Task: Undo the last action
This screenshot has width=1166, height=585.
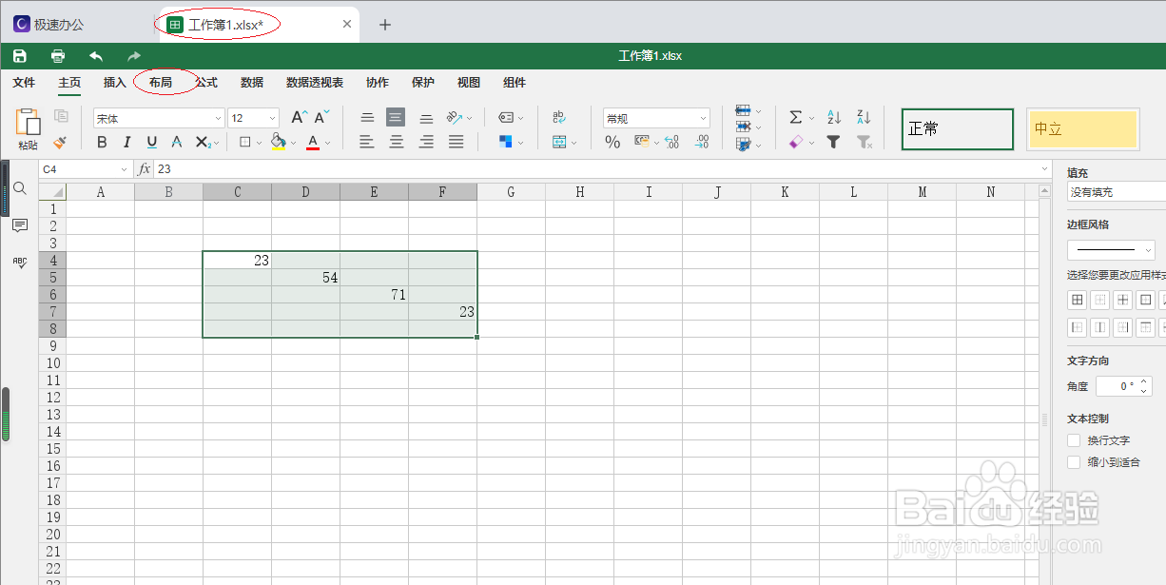Action: tap(96, 56)
